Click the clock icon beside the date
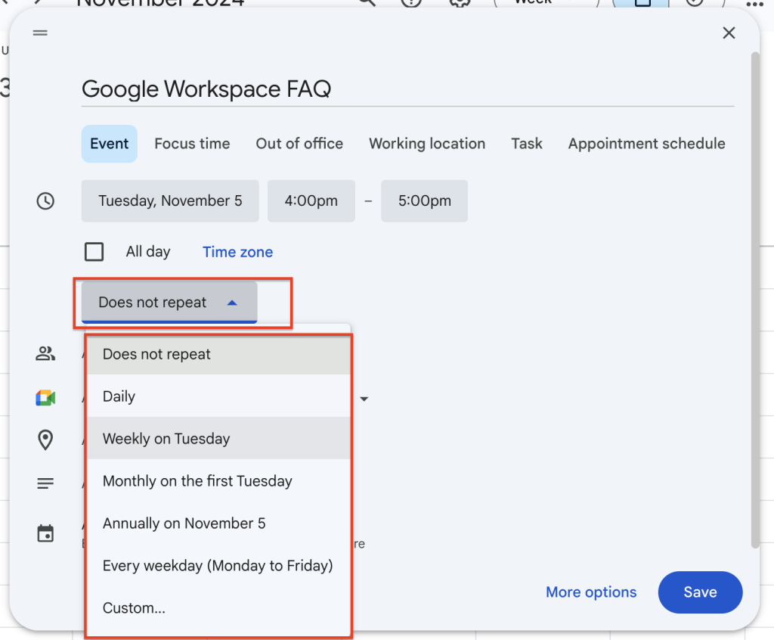The image size is (774, 640). (45, 201)
